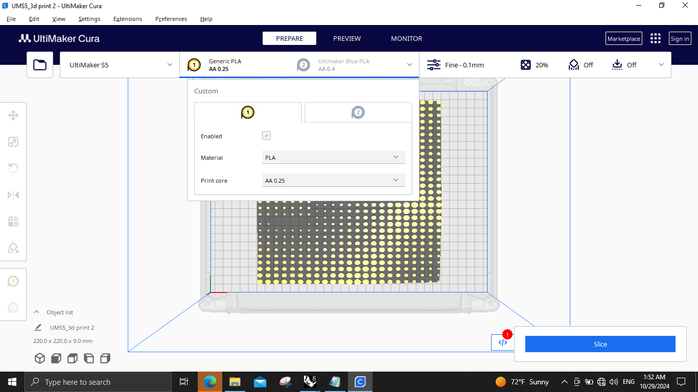The height and width of the screenshot is (392, 698).
Task: Switch to the PREPARE stage tab
Action: 289,38
